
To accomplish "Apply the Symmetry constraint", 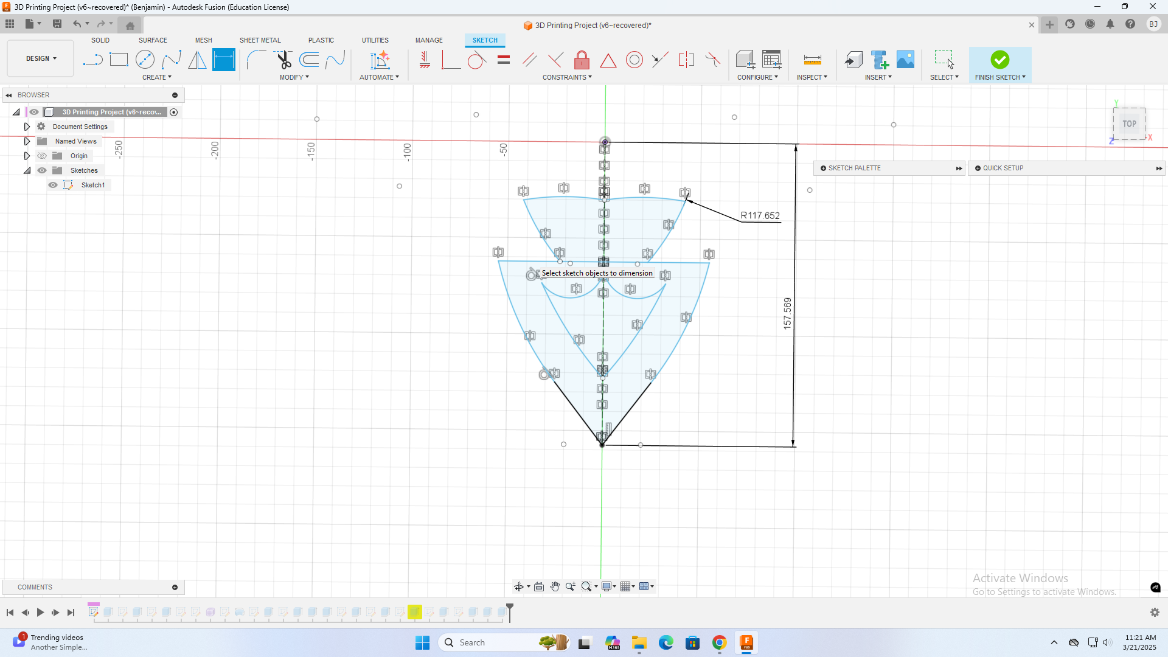I will pos(686,60).
